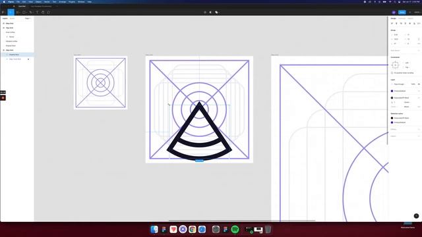Open the Pass through blend mode dropdown
The image size is (422, 237).
click(400, 84)
